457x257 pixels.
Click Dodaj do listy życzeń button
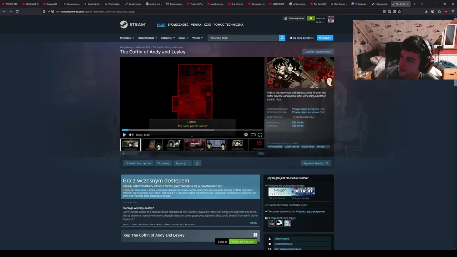(138, 163)
